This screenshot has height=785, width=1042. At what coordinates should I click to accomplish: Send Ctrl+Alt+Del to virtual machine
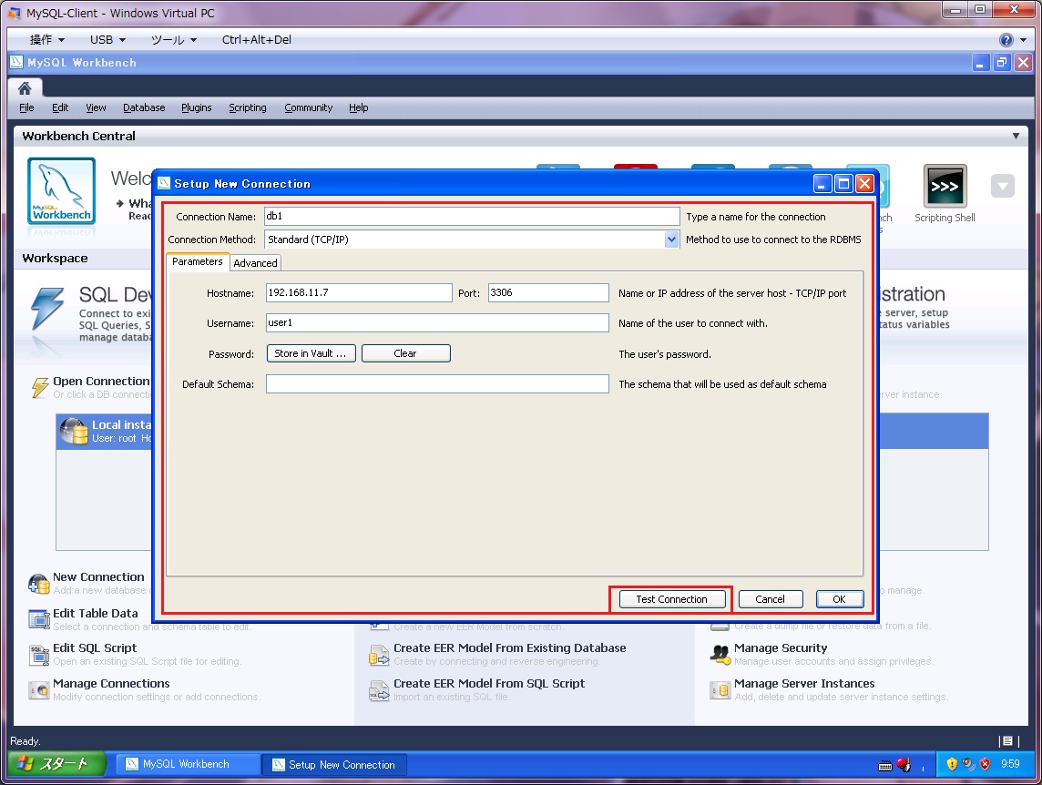click(x=257, y=40)
